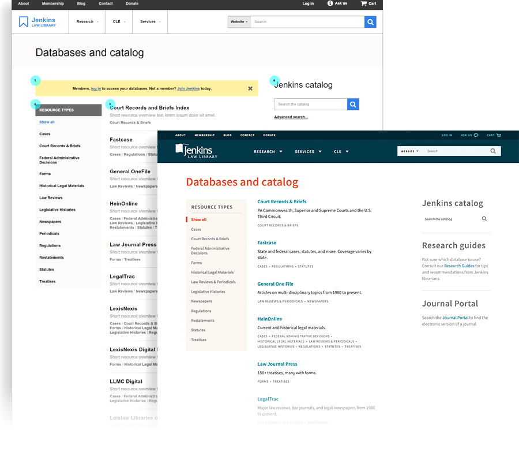Image resolution: width=519 pixels, height=451 pixels.
Task: Click the Cart icon in wireframe top bar
Action: pos(363,3)
